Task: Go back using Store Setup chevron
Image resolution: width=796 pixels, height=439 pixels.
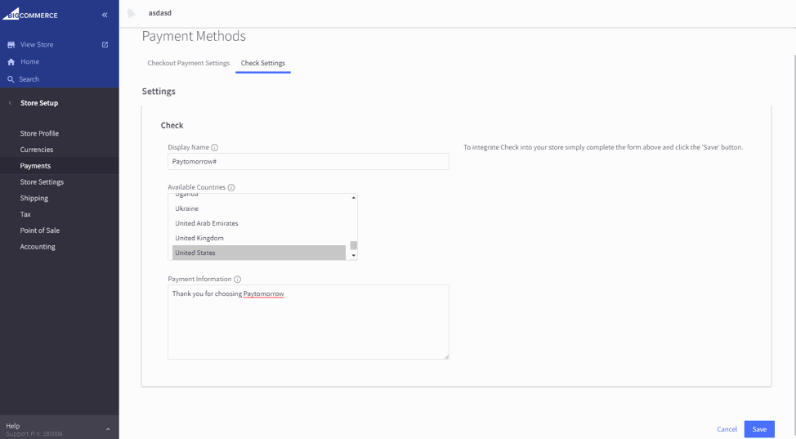Action: coord(10,103)
